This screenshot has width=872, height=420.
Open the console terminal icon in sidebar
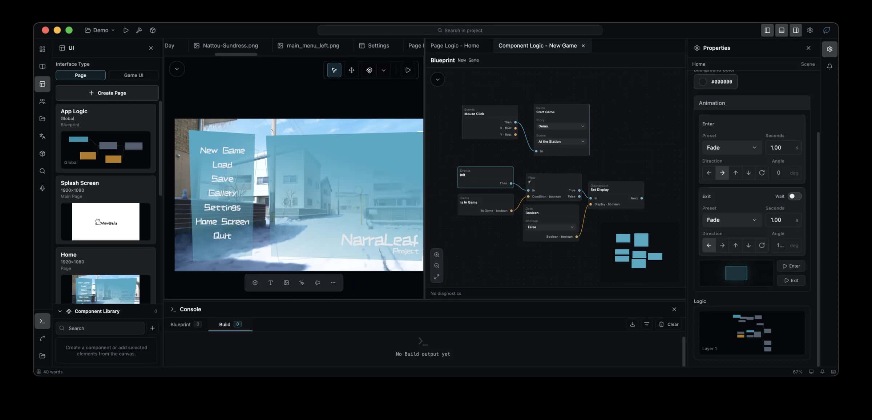43,321
